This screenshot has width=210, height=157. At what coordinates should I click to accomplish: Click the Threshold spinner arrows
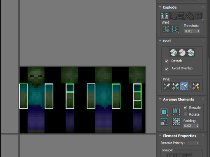point(198,31)
